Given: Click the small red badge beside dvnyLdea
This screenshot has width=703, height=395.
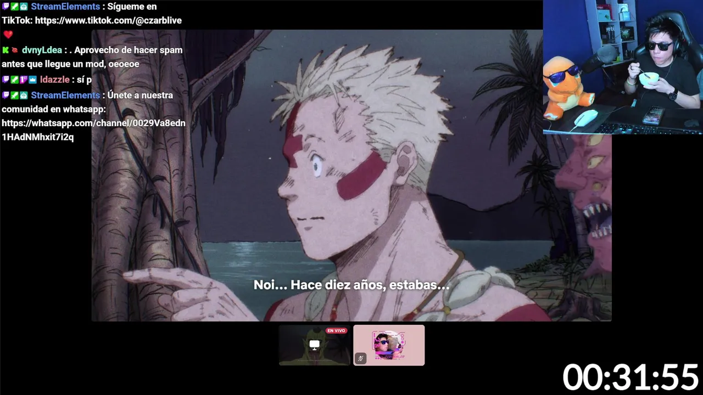Looking at the screenshot, I should coord(14,50).
